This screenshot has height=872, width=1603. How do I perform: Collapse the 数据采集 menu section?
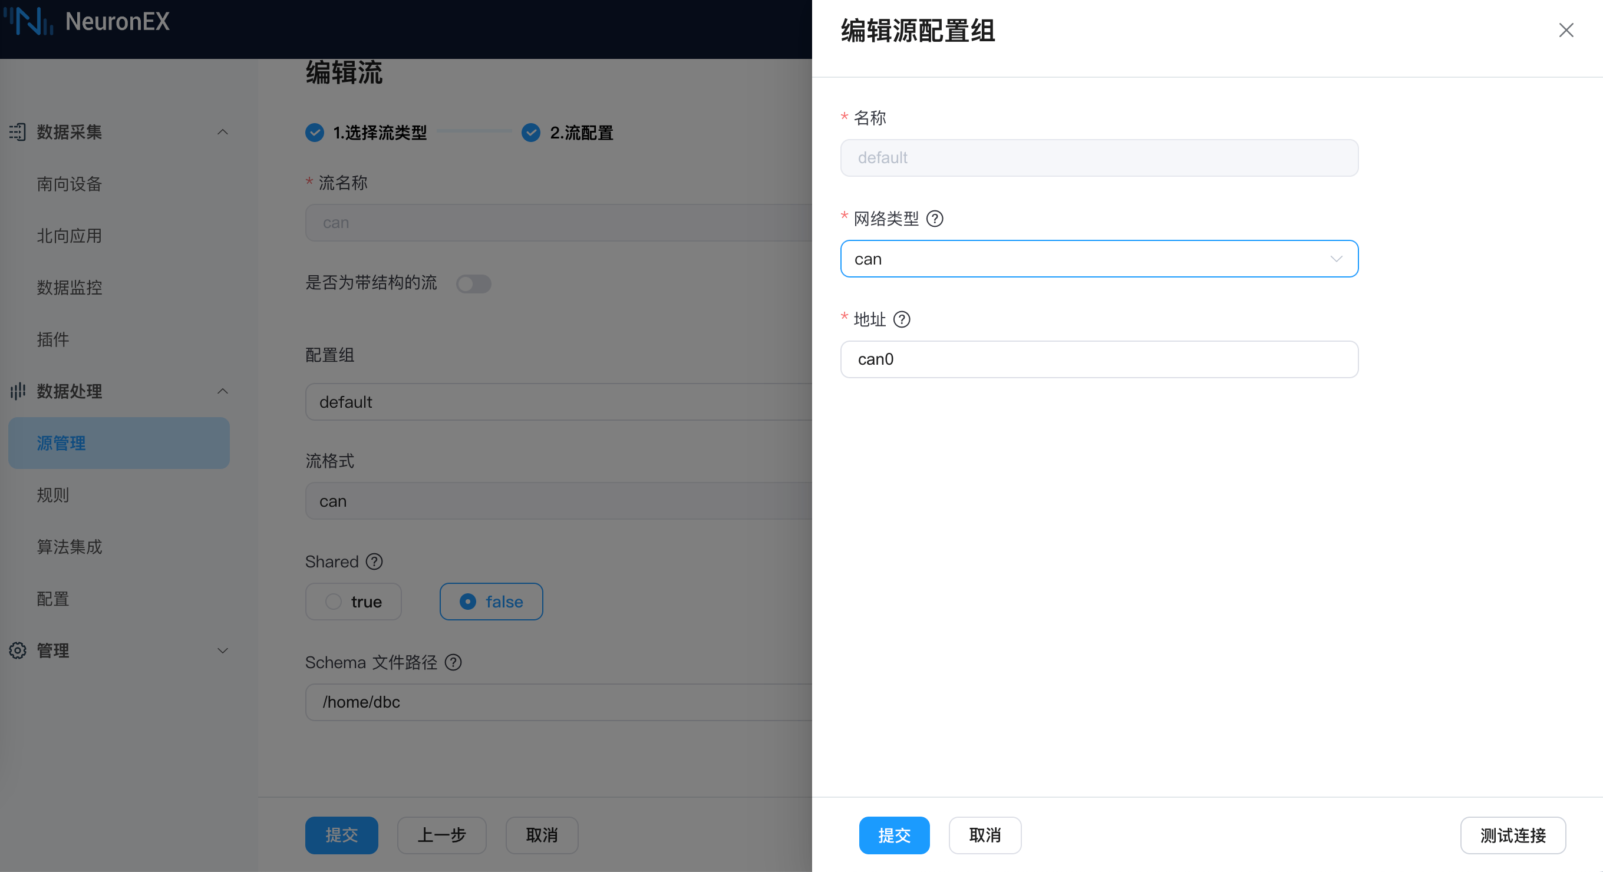coord(222,132)
